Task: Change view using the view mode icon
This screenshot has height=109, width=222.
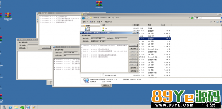Action: pos(211,22)
